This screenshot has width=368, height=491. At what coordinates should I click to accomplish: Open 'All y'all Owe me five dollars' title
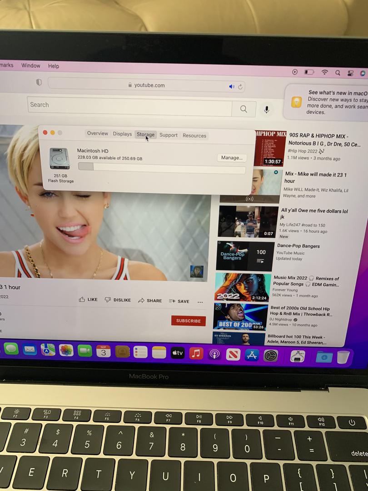point(314,214)
